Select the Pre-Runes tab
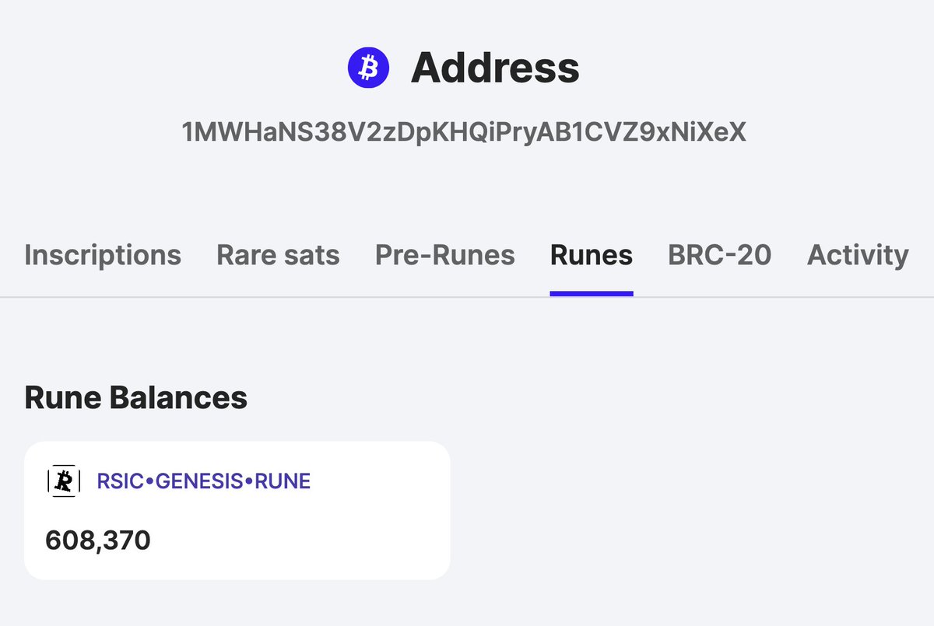This screenshot has height=626, width=934. [x=444, y=255]
